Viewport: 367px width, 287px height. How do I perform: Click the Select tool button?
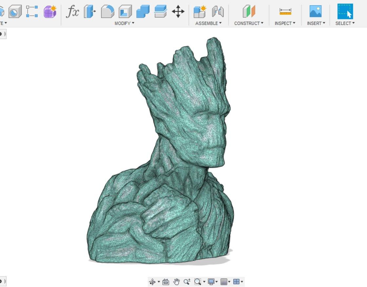click(x=345, y=11)
